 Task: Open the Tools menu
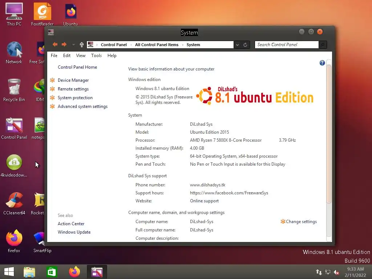point(96,56)
